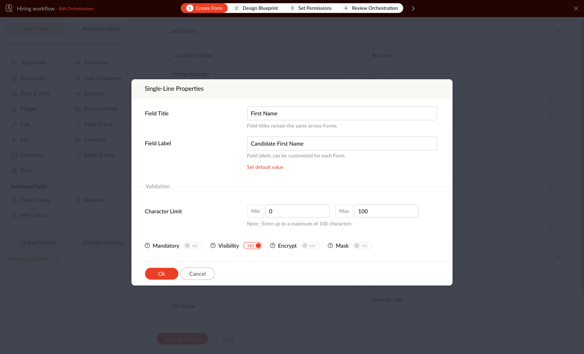Click the Max character limit input
The image size is (584, 354).
[x=387, y=211]
